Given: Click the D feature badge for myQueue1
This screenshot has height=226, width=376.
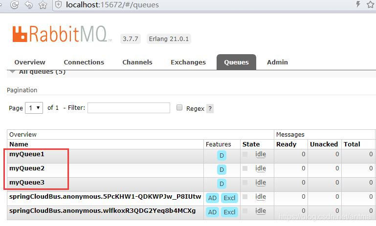Looking at the screenshot, I should [221, 156].
